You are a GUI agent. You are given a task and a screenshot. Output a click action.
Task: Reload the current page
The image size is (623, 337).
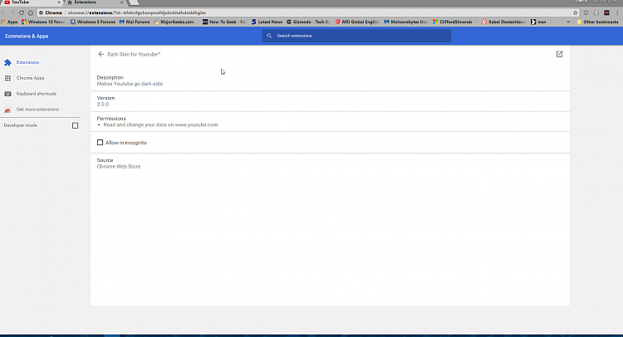click(22, 12)
